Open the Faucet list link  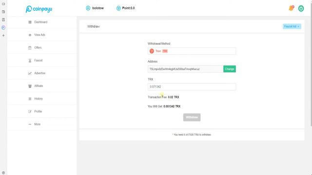click(292, 26)
